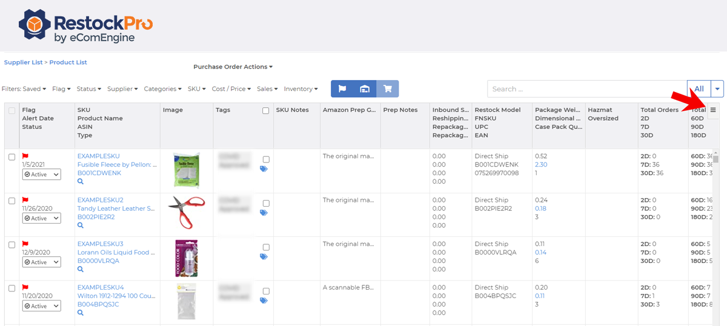Open the All search scope dropdown arrow
Viewport: 727px width, 326px height.
point(718,89)
